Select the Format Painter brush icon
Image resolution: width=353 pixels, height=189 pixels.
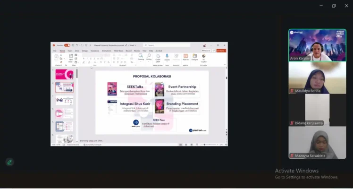tap(61, 62)
